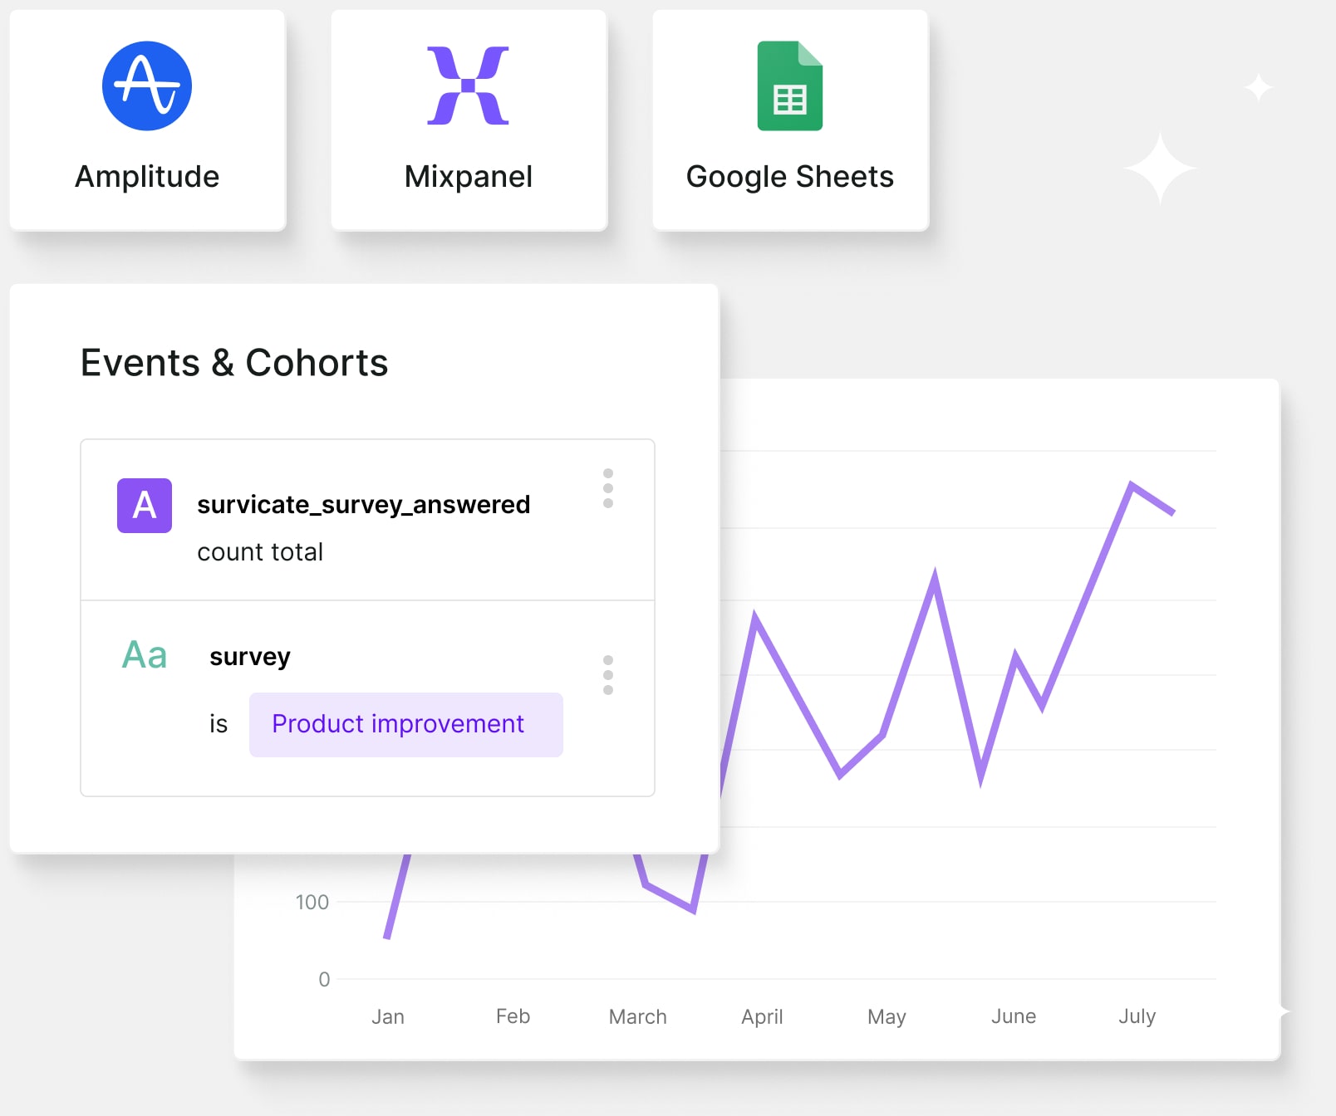Click the Events & Cohorts heading
Viewport: 1336px width, 1116px height.
tap(234, 363)
